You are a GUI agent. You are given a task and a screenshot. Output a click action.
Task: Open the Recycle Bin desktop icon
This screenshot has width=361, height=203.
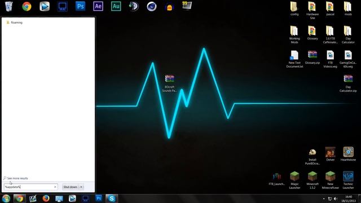tap(9, 6)
